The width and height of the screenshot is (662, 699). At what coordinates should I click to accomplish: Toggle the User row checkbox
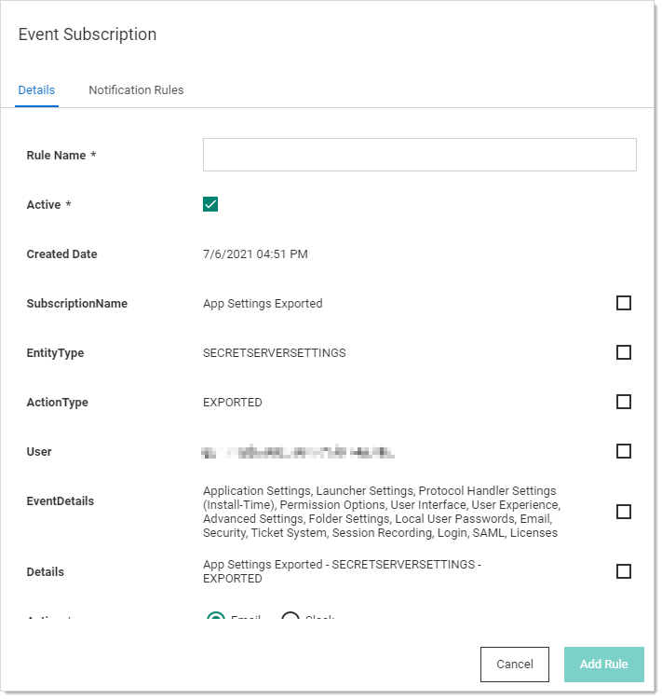coord(624,451)
